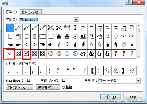Close the 符号 dialog window
The height and width of the screenshot is (104, 147).
(x=139, y=2)
